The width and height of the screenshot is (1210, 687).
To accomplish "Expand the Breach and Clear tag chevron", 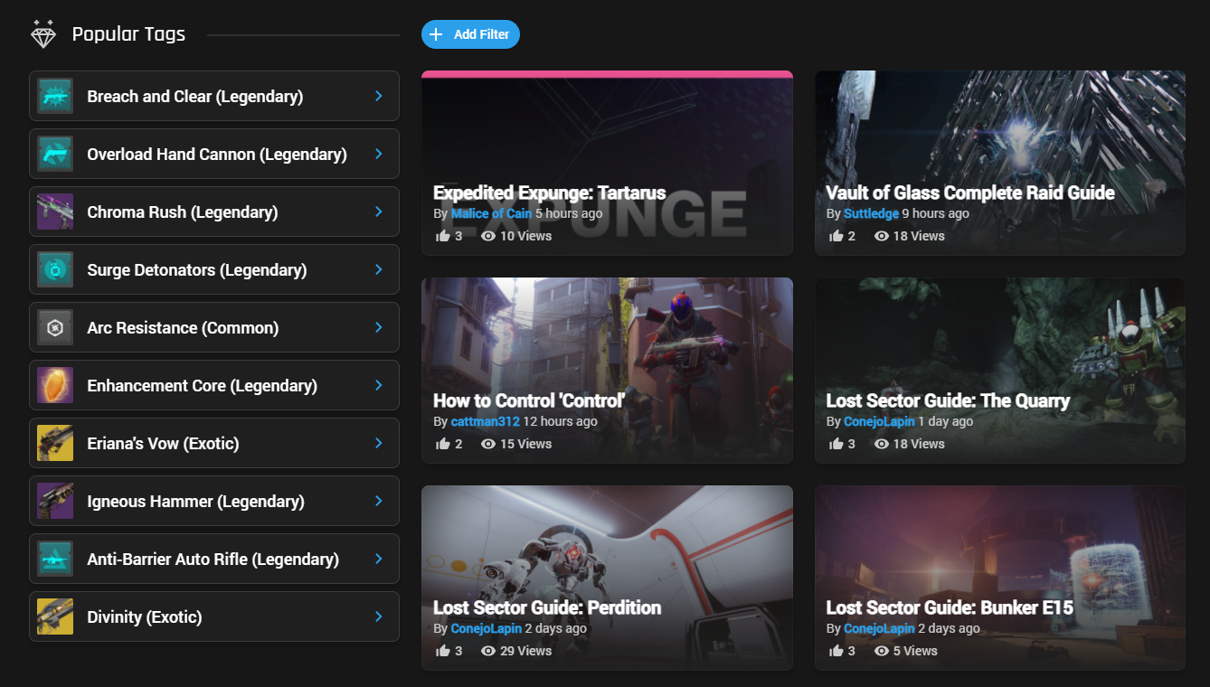I will click(x=379, y=96).
